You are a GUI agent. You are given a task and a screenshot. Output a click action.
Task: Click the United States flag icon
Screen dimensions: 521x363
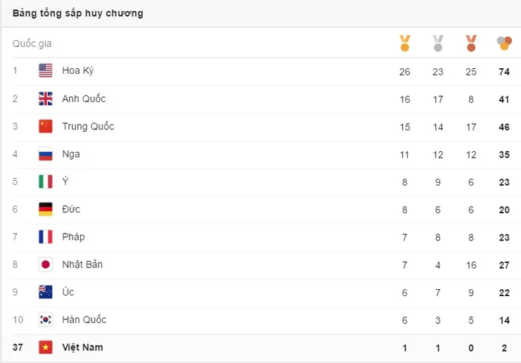coord(46,70)
